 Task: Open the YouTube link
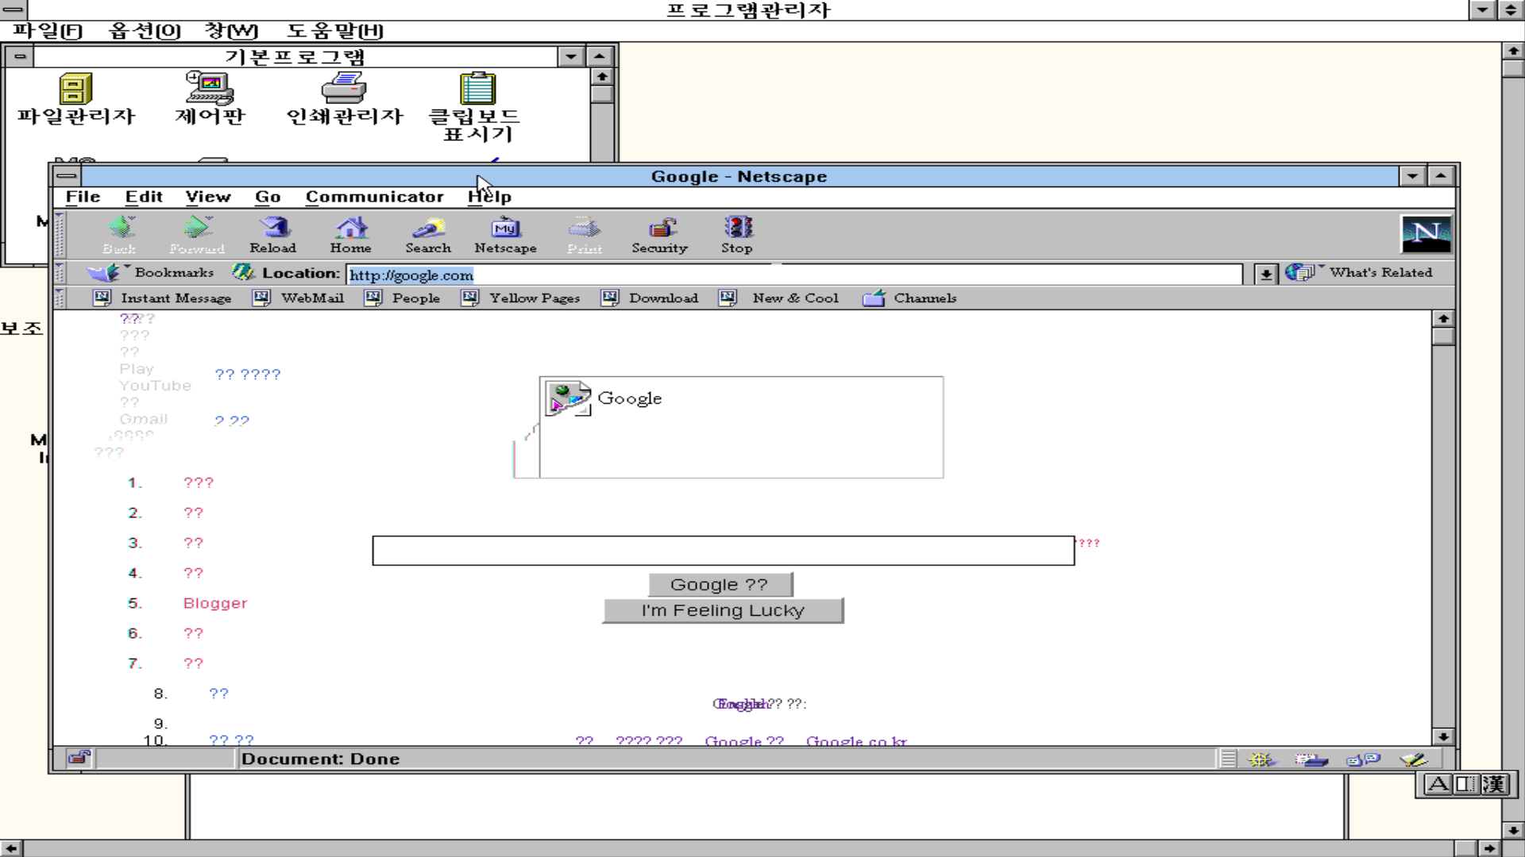tap(155, 386)
